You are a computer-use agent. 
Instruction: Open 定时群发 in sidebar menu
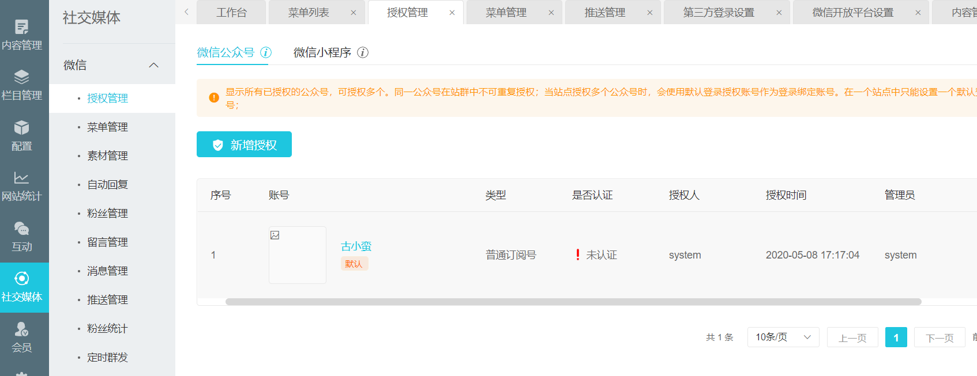(107, 358)
